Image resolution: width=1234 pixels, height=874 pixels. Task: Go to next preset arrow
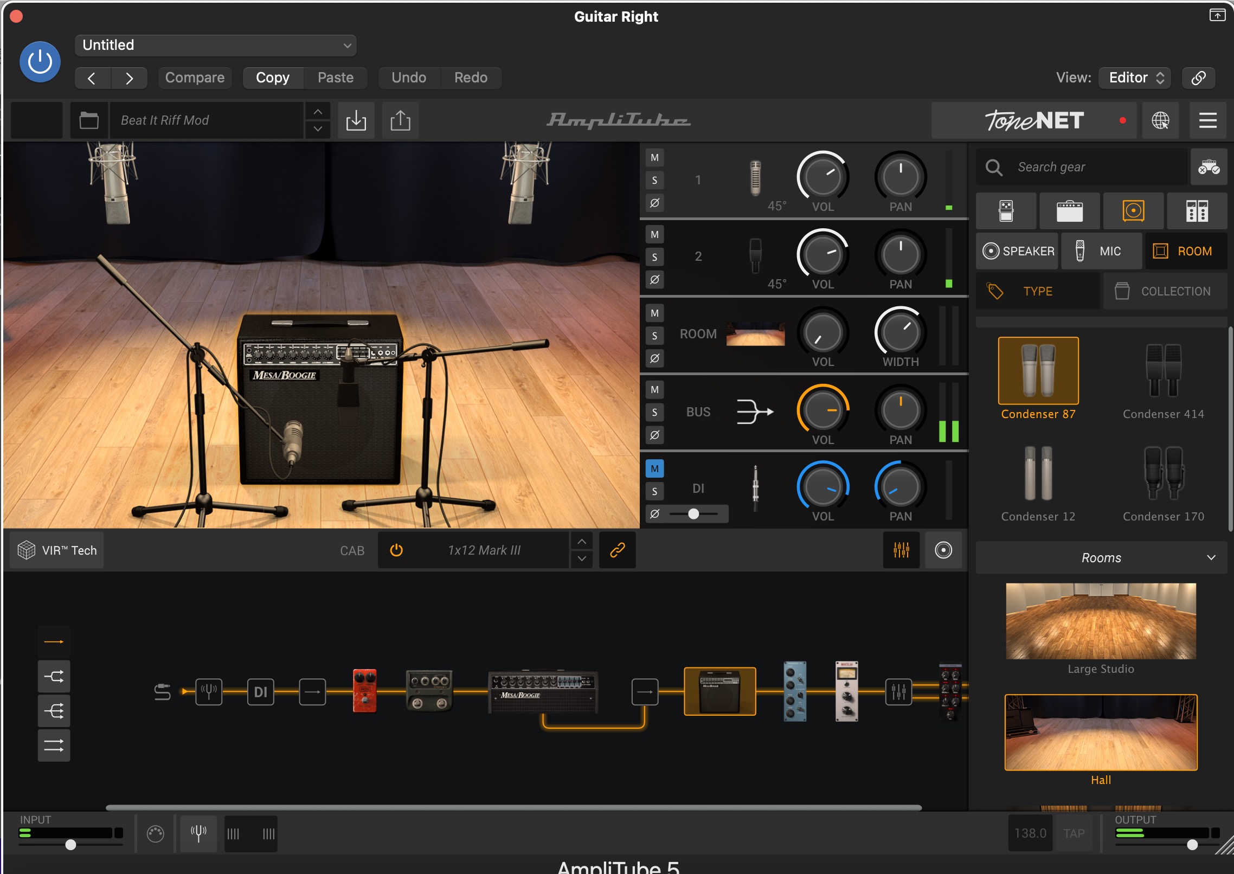click(x=129, y=78)
